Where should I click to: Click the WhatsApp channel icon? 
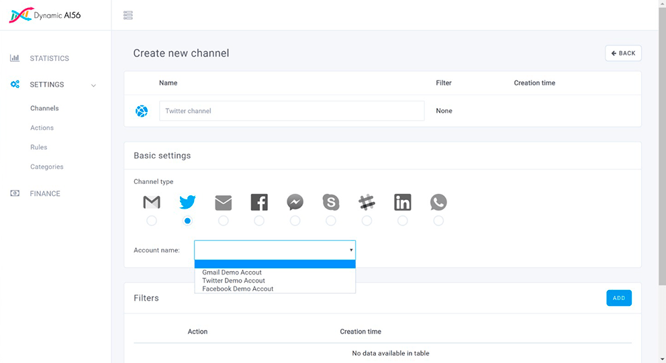point(438,202)
